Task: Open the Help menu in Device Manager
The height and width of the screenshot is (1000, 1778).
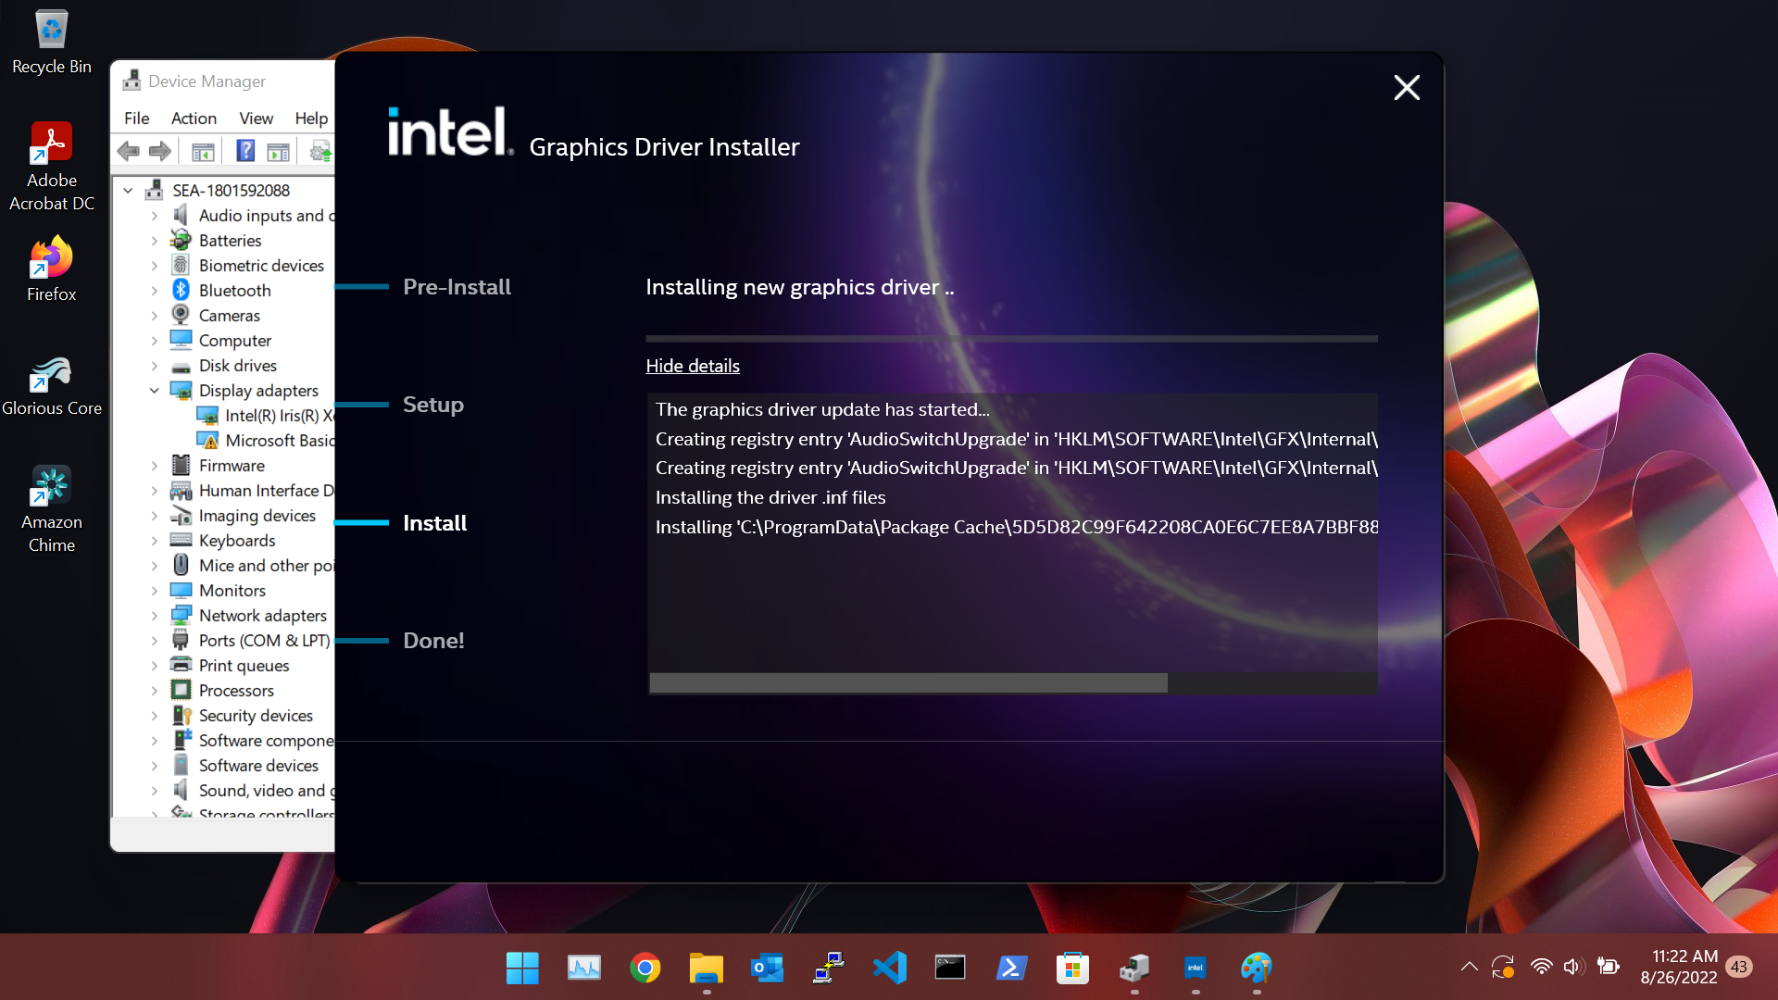Action: 311,118
